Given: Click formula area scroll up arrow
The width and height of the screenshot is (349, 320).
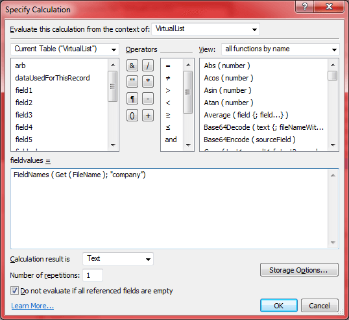Looking at the screenshot, I should (333, 175).
